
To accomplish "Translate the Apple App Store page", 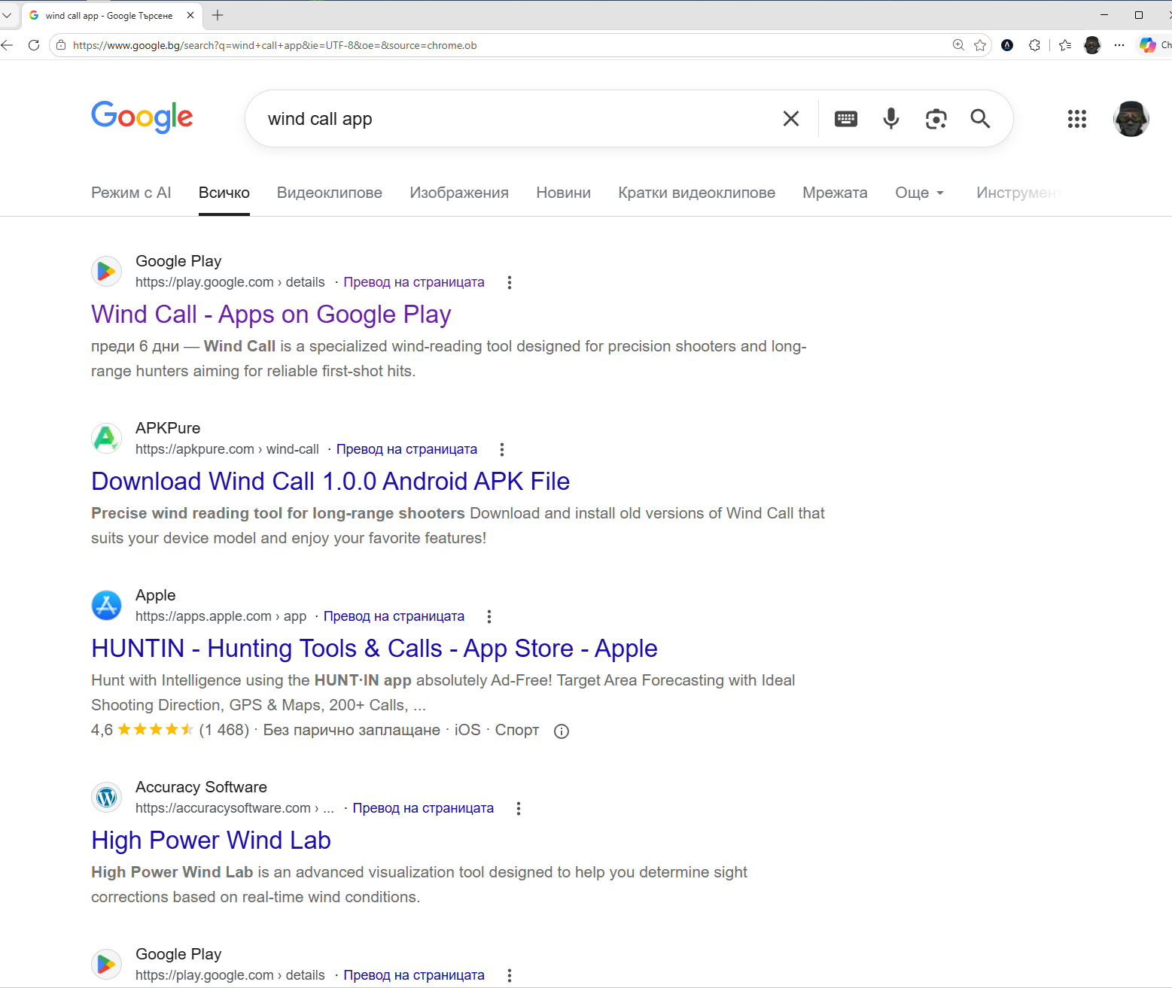I will [x=394, y=616].
